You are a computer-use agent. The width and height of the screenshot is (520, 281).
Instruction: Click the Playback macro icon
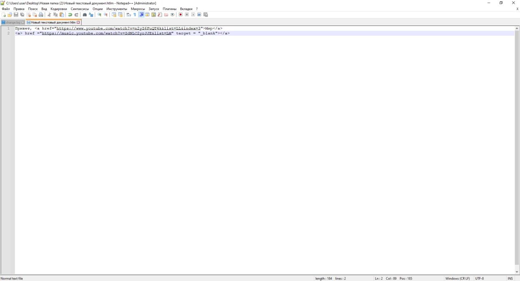(193, 15)
